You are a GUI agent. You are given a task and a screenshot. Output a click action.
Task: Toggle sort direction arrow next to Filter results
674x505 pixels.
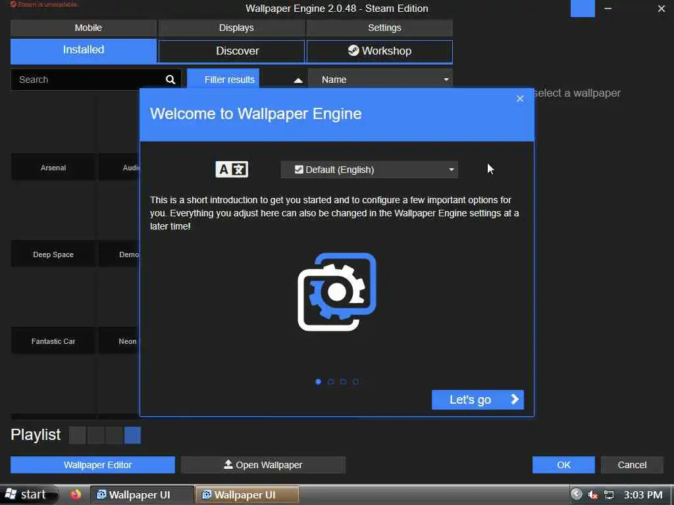pos(298,80)
